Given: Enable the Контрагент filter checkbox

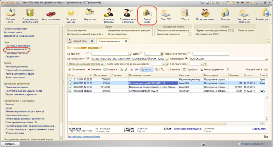Looking at the screenshot, I should (x=88, y=54).
